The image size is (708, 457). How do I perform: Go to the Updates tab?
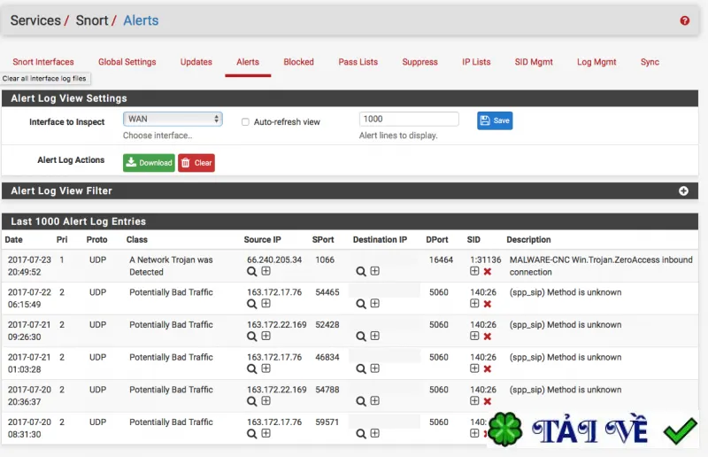[196, 62]
